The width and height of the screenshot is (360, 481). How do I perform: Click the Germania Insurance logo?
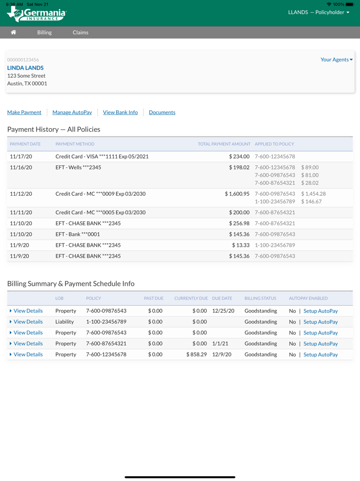pyautogui.click(x=37, y=14)
